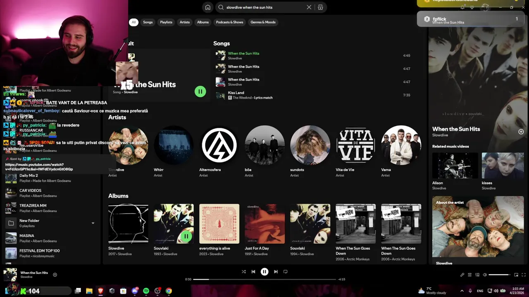The width and height of the screenshot is (529, 297).
Task: Open the Browse icon beside the search bar
Action: click(x=320, y=7)
